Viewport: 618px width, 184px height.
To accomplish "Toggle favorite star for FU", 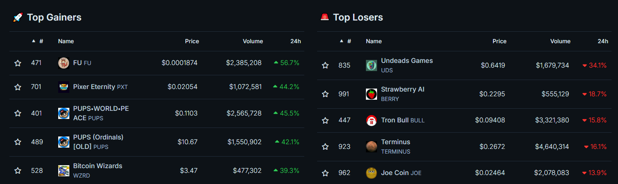I will (18, 63).
